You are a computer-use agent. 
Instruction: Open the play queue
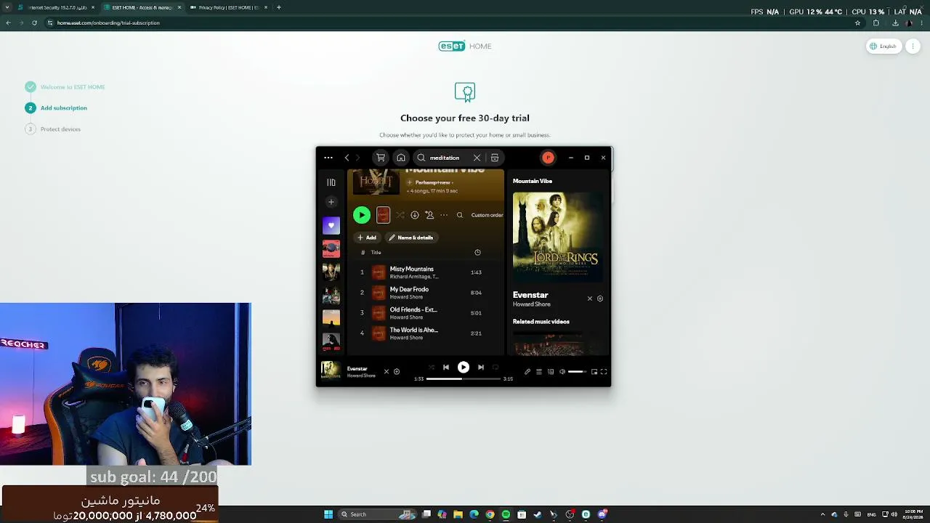[x=539, y=372]
